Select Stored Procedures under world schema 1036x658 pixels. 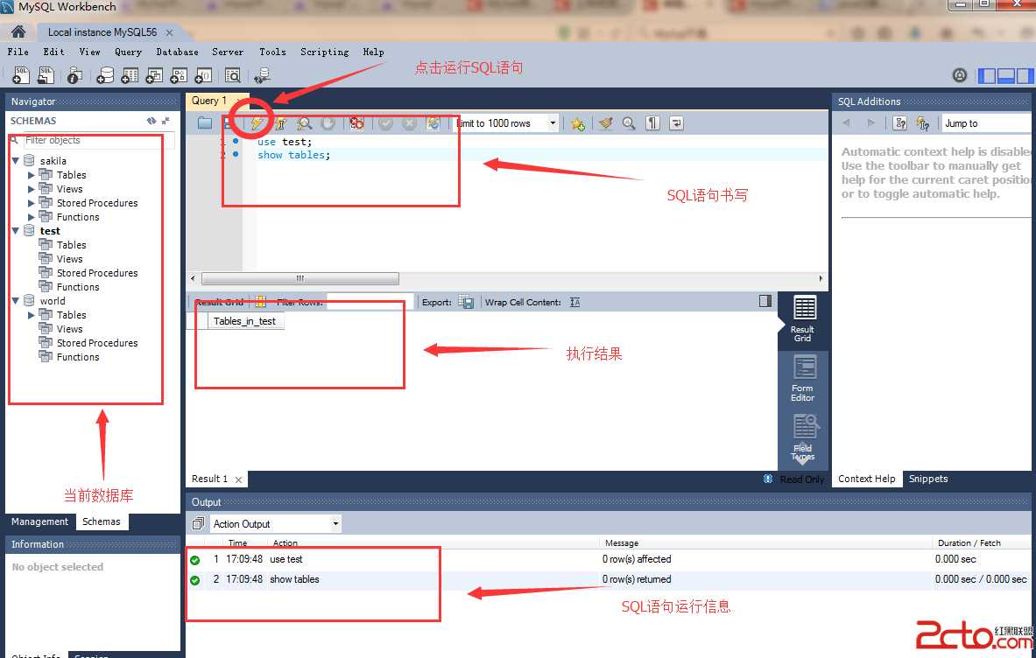coord(97,342)
